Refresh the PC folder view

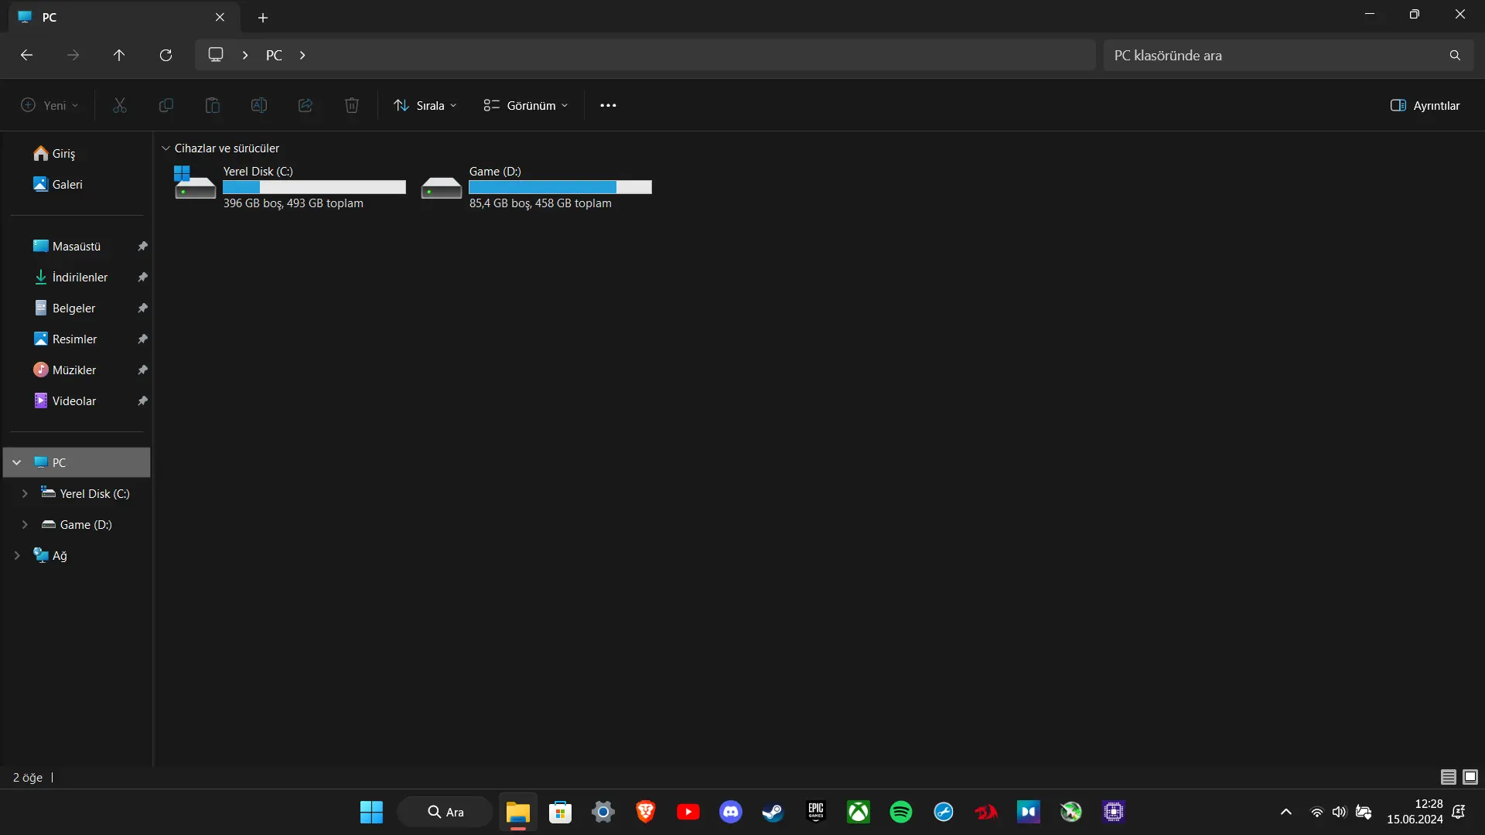pyautogui.click(x=166, y=55)
